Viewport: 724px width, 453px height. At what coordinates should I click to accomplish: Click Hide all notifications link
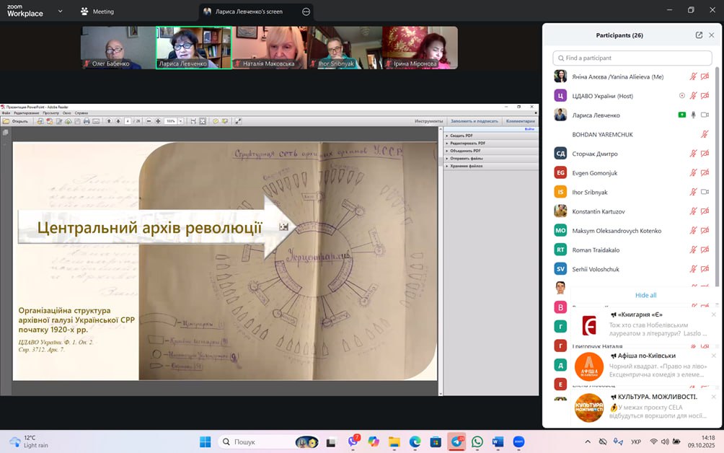coord(645,295)
